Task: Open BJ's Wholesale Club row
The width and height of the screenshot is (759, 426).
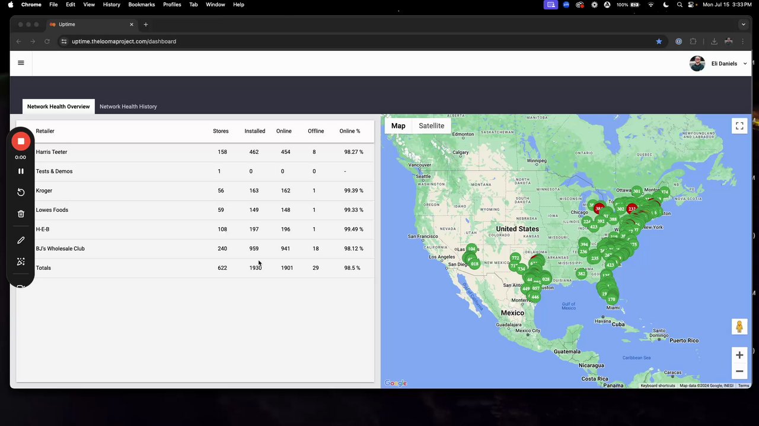Action: (195, 248)
